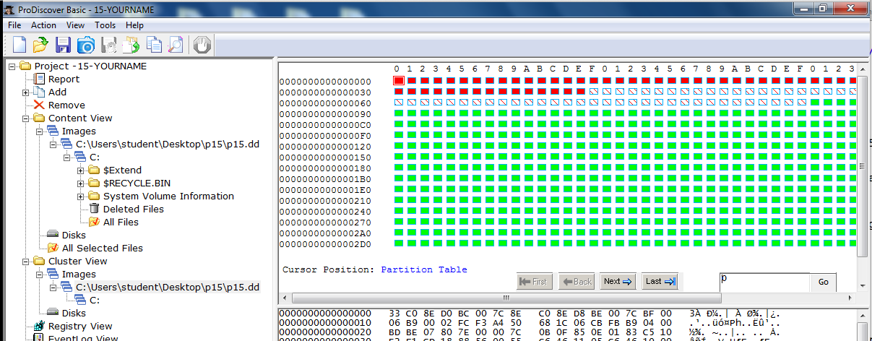Click hex dump offset 0000000000000010
The width and height of the screenshot is (872, 341).
coord(325,322)
